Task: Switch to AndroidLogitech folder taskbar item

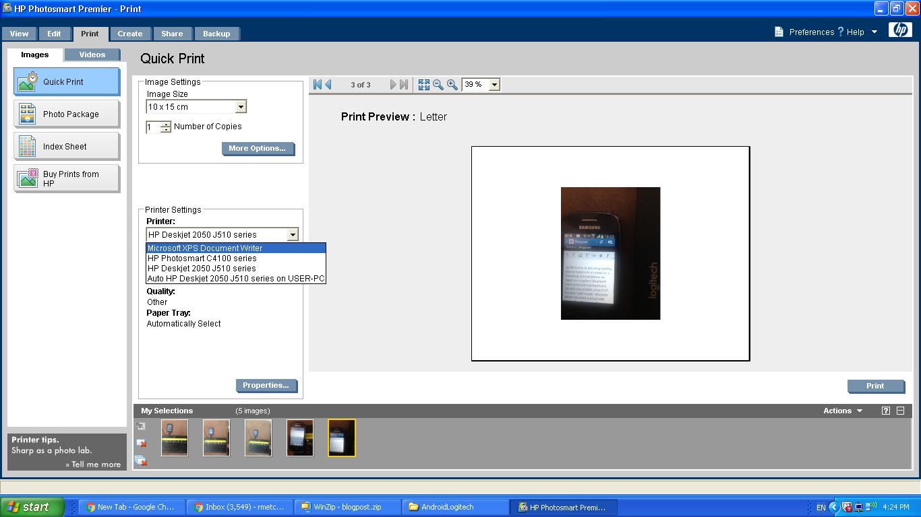Action: (x=455, y=508)
